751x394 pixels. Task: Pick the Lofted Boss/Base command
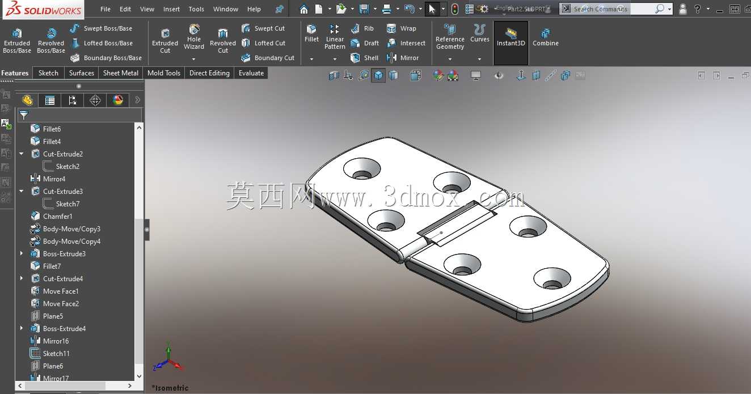tap(101, 43)
